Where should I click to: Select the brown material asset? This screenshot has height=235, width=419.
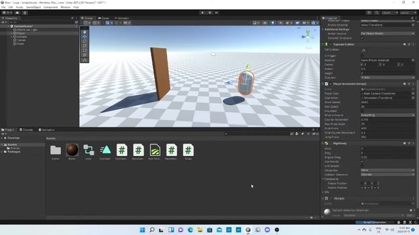pyautogui.click(x=72, y=150)
